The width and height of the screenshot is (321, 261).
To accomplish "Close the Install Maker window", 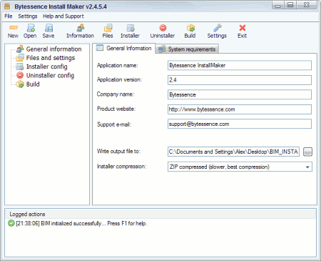I will point(307,5).
